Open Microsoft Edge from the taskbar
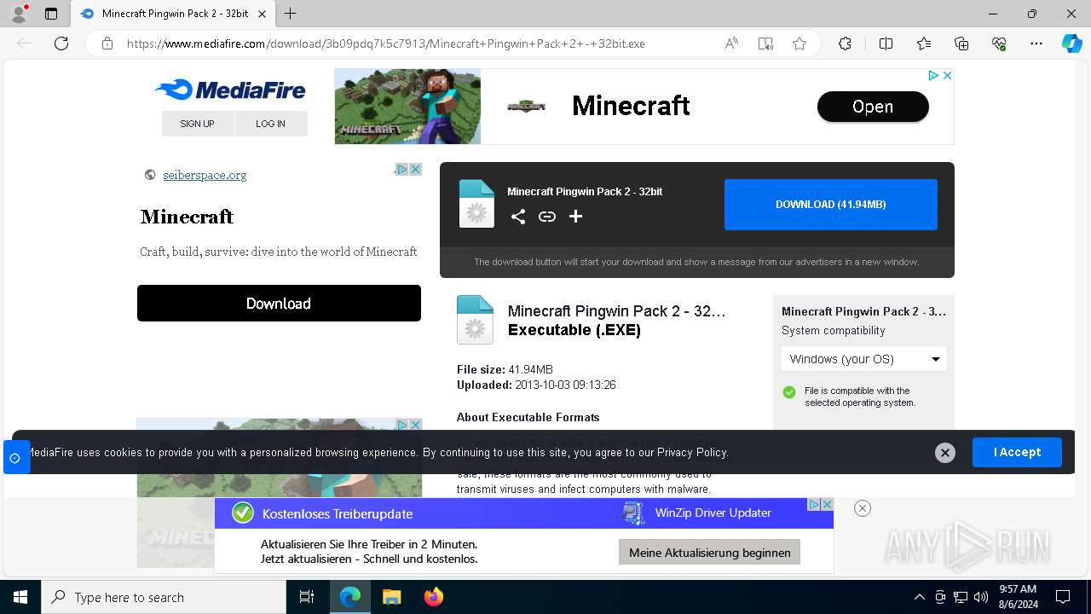The width and height of the screenshot is (1091, 614). (x=350, y=597)
